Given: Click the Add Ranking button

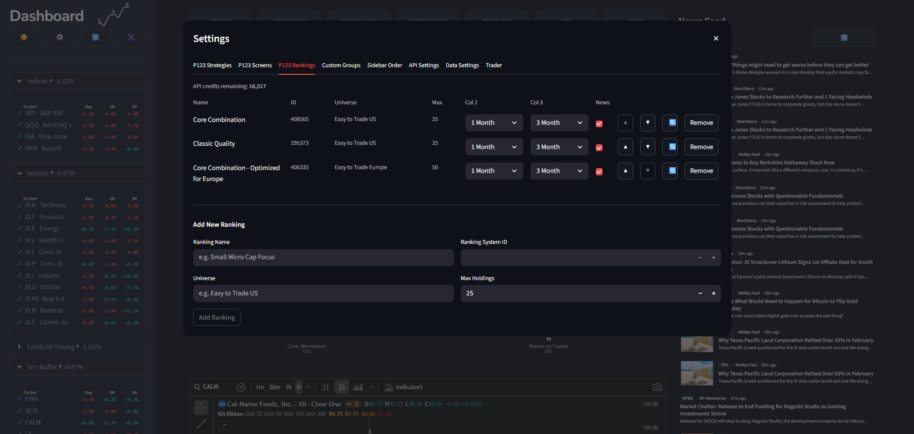Looking at the screenshot, I should 217,317.
